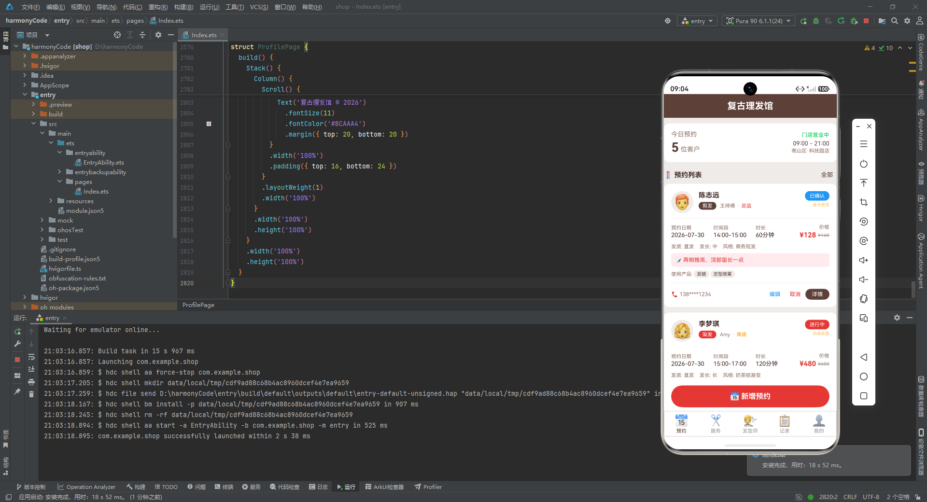927x502 pixels.
Task: Click the emulator Rotate left icon
Action: (864, 222)
